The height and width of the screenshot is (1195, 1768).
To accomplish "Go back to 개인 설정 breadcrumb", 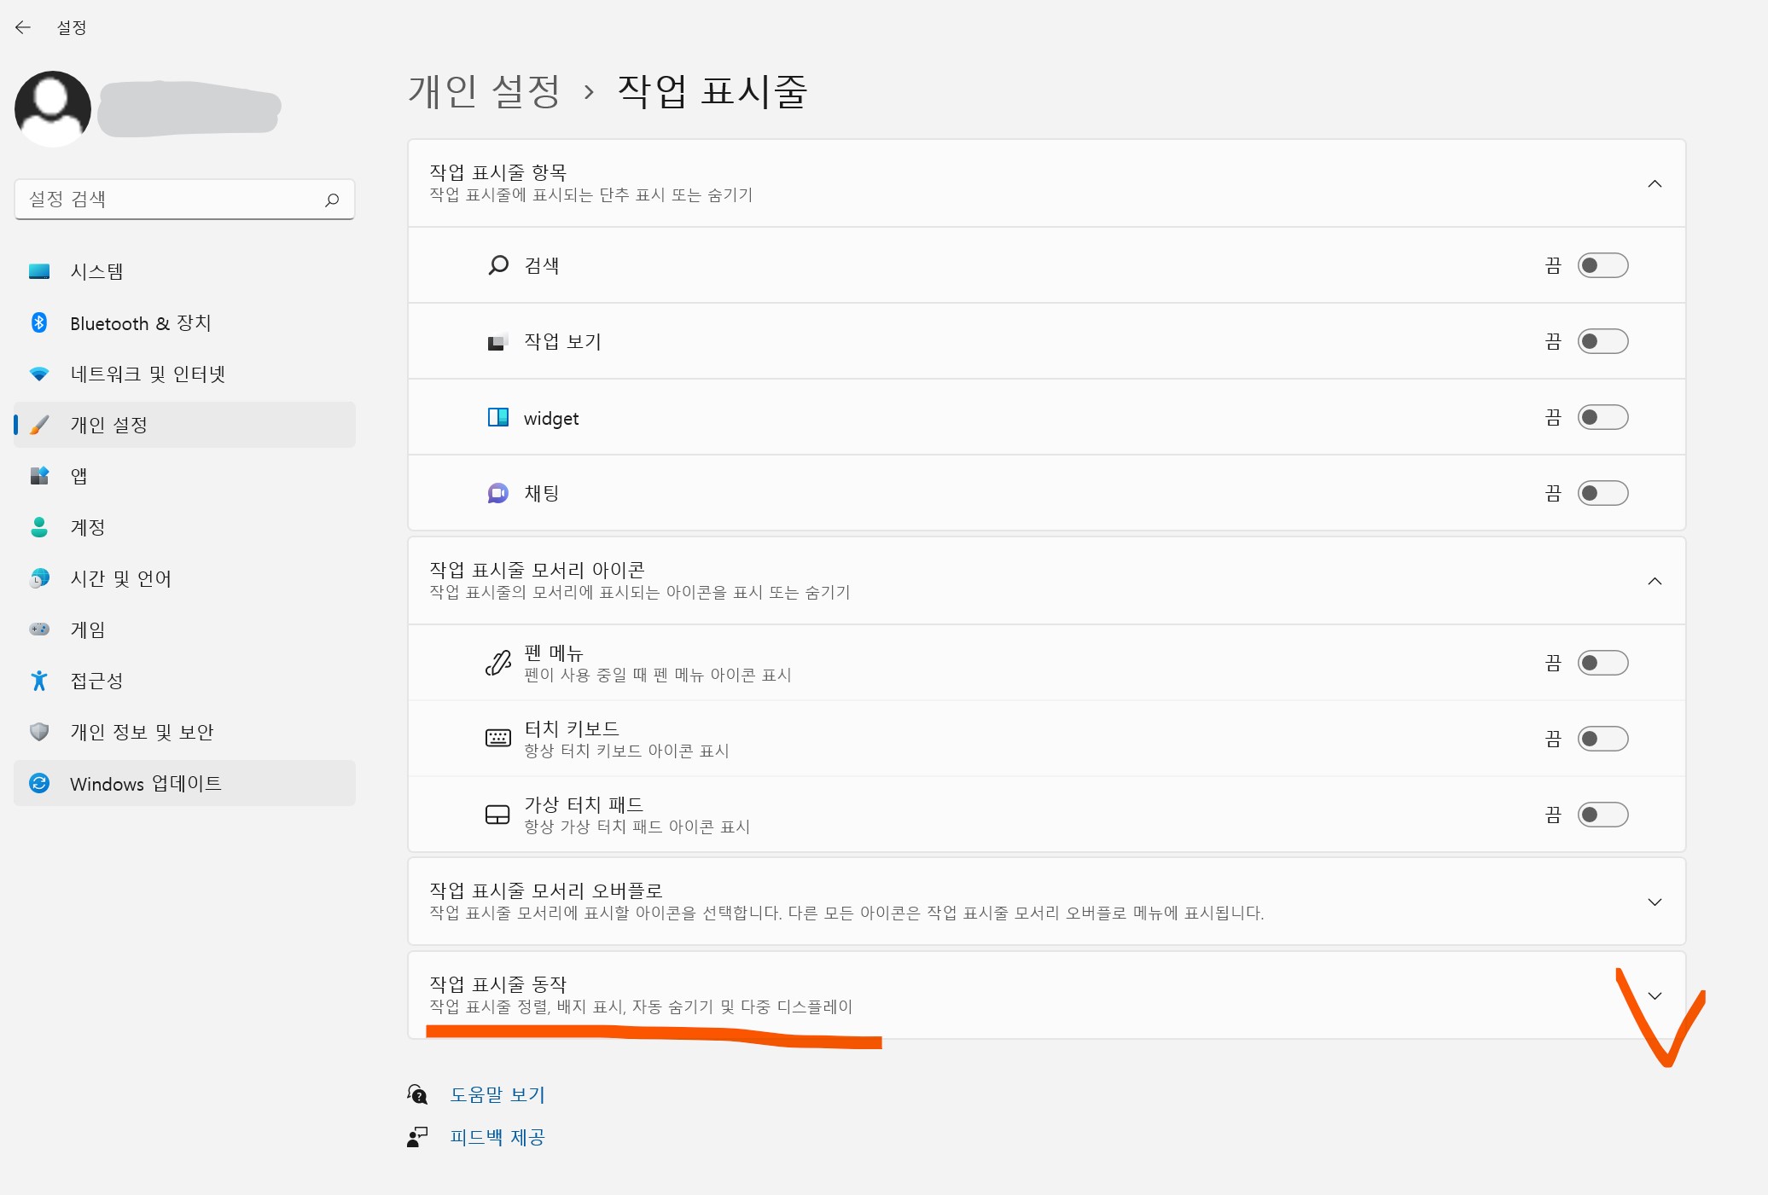I will pos(484,91).
